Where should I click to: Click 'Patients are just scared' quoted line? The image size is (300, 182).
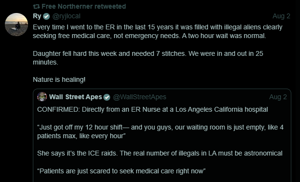coord(121,171)
